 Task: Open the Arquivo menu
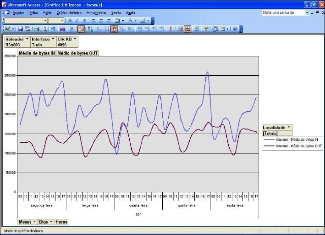point(18,13)
